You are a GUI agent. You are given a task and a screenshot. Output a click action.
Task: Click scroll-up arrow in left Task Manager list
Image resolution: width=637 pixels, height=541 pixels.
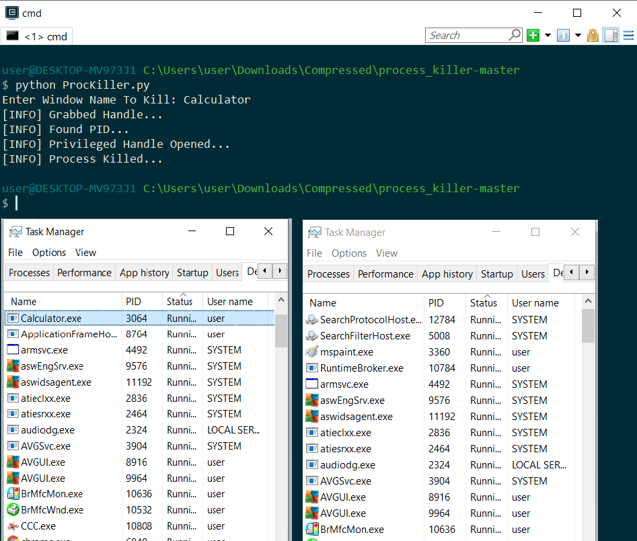tap(281, 300)
